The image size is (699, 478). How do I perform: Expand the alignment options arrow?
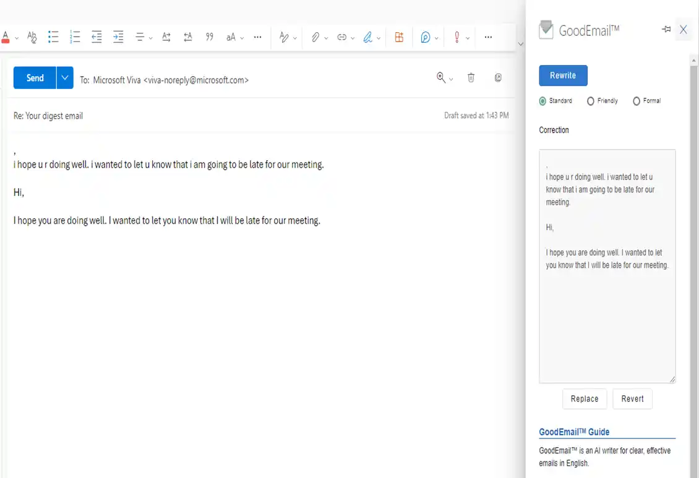point(151,38)
